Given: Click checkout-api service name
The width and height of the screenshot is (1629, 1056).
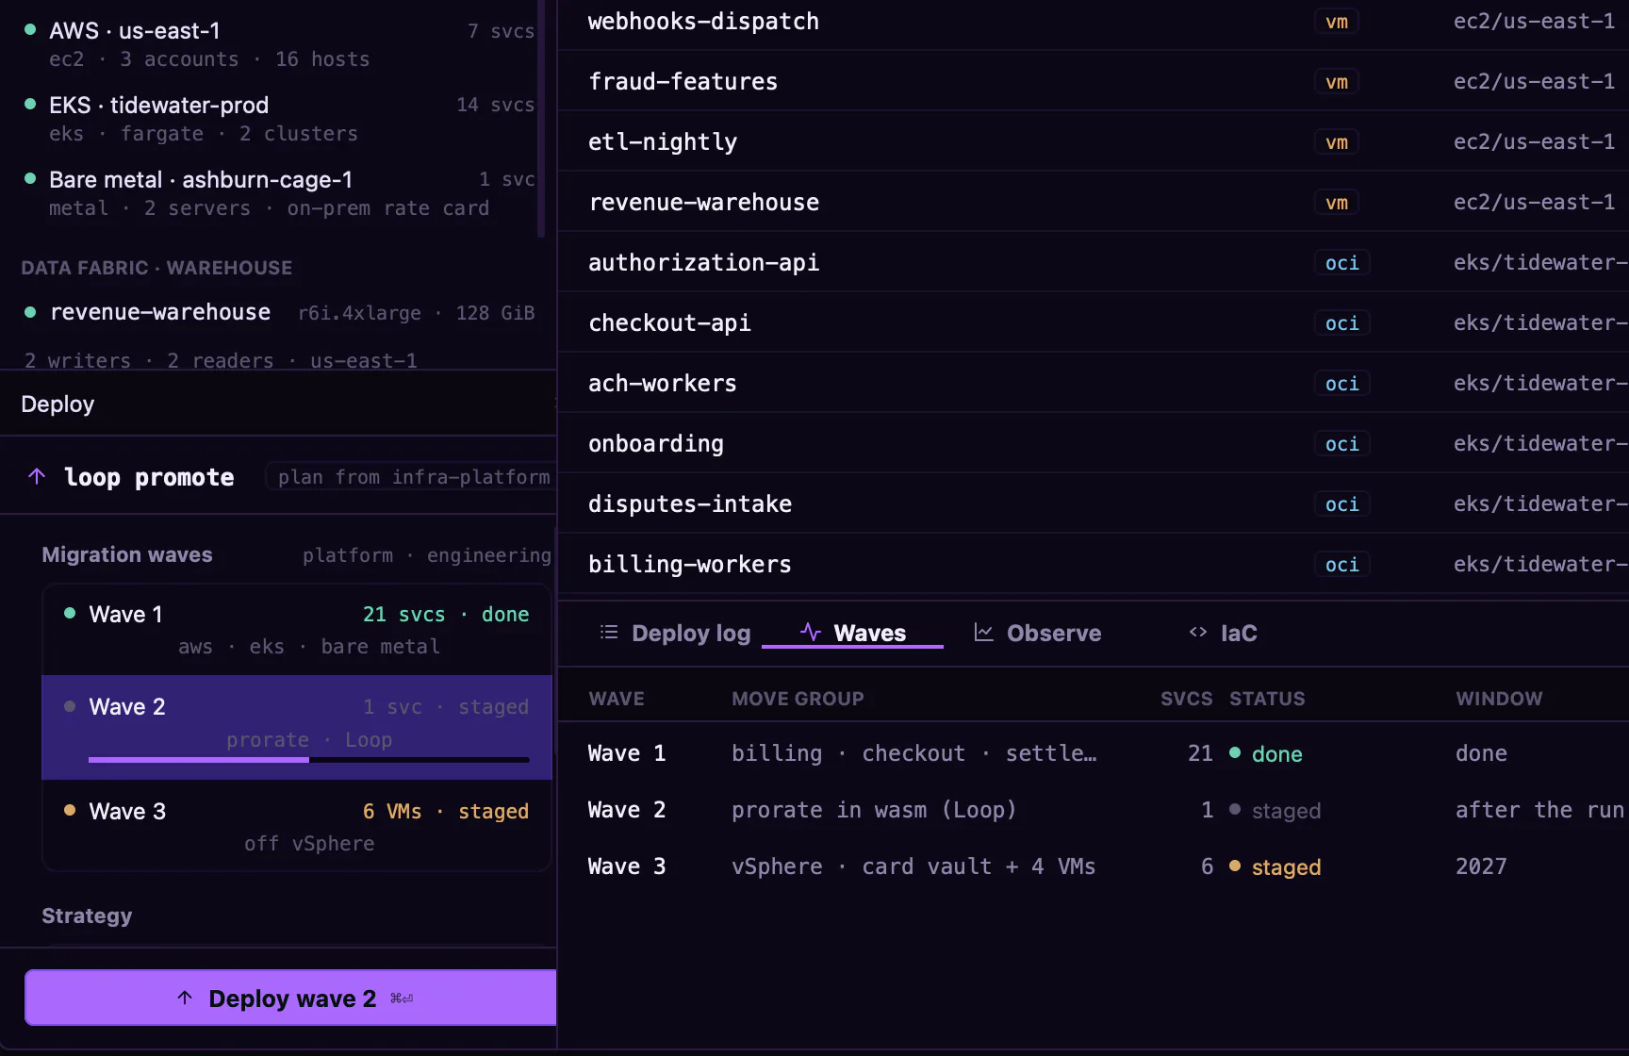Looking at the screenshot, I should (x=669, y=323).
